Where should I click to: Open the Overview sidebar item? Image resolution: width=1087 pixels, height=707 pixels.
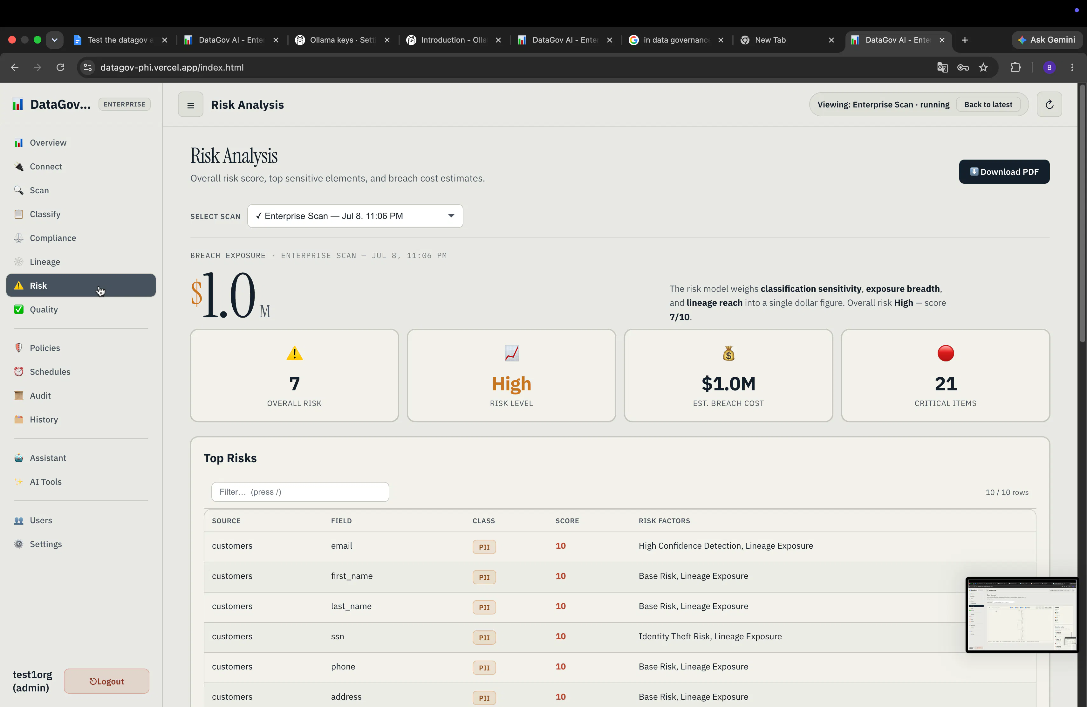[x=81, y=143]
